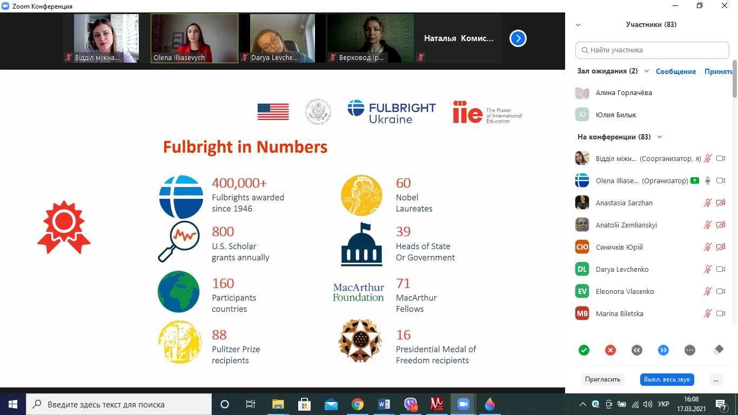Show next video thumbnails with blue arrow
This screenshot has width=738, height=415.
click(518, 38)
